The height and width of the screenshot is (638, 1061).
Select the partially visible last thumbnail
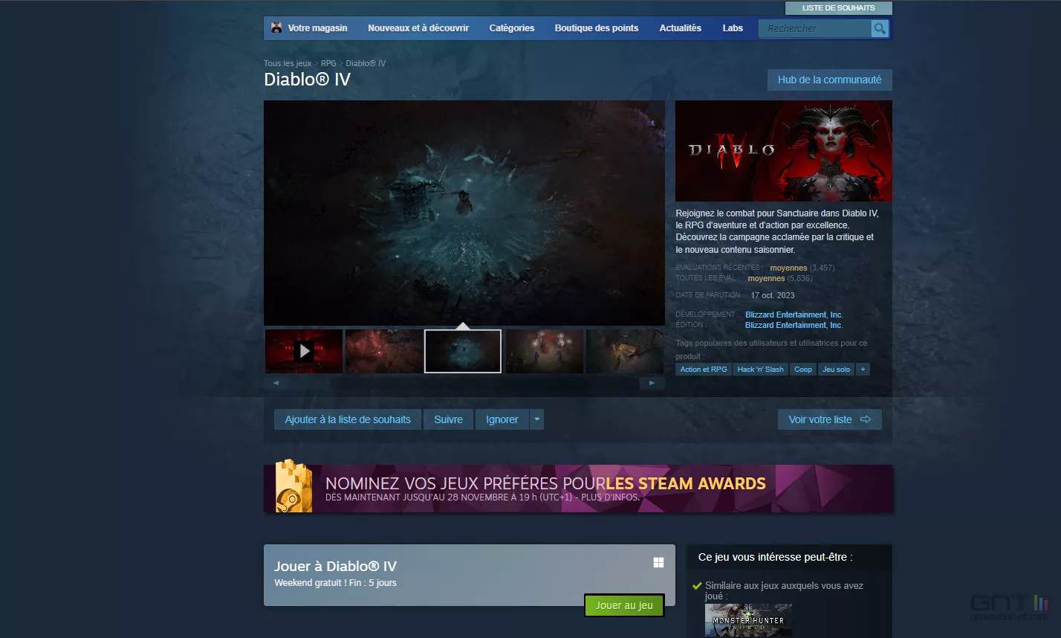(625, 351)
